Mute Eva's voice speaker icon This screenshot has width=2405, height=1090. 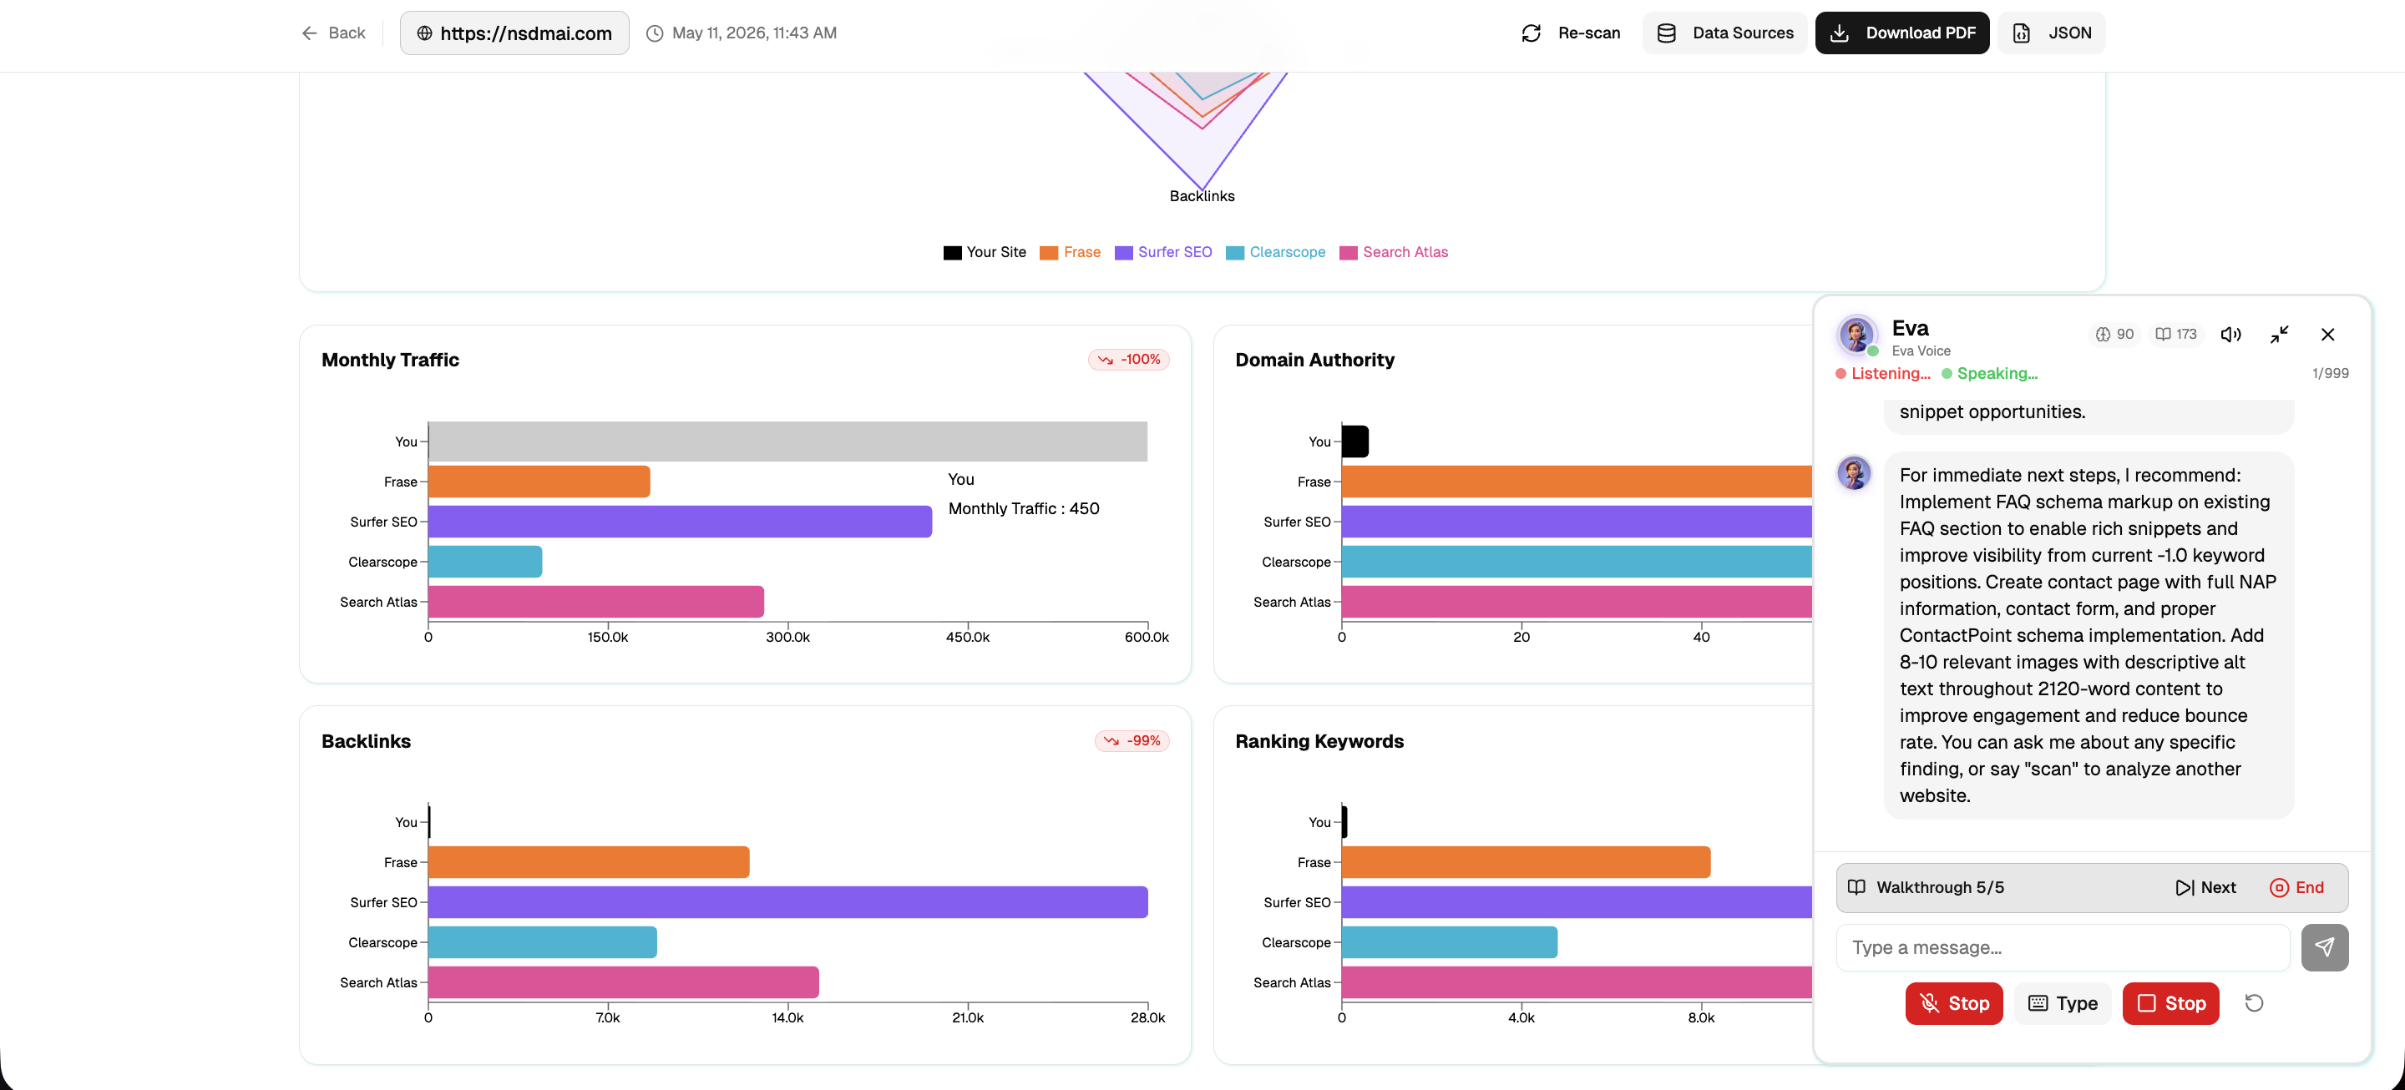2230,334
